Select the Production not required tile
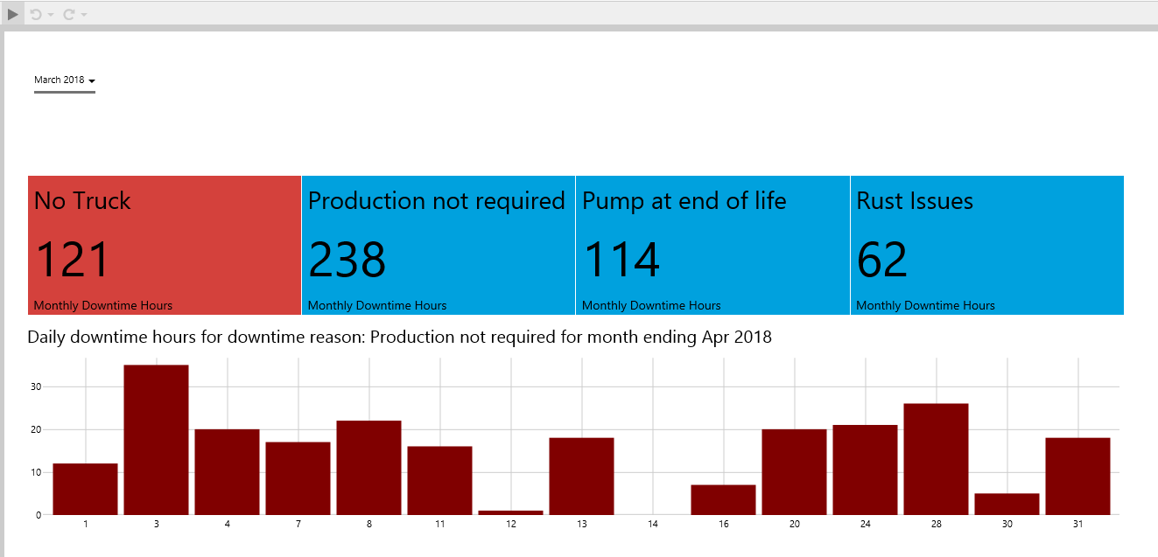1158x557 pixels. click(x=438, y=245)
